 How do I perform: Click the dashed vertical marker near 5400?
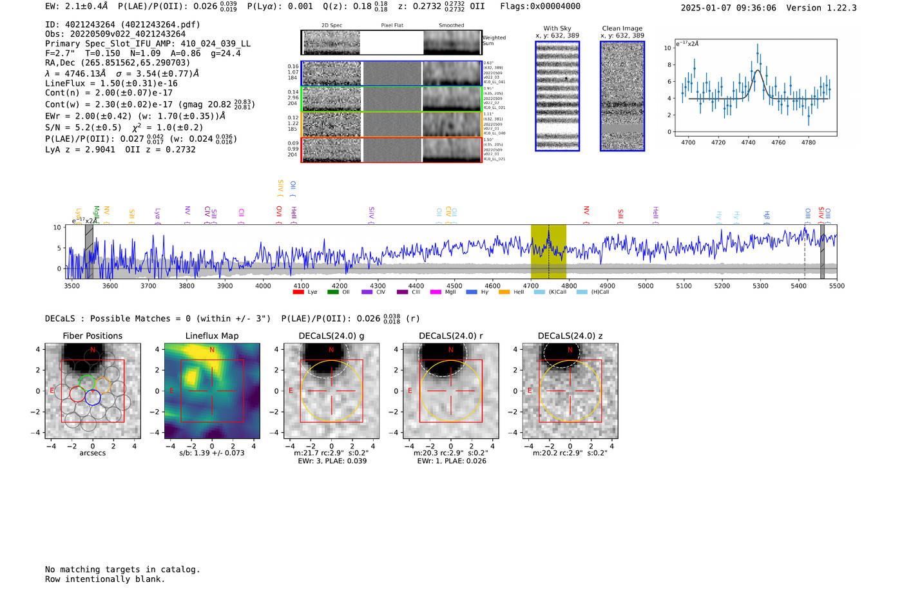tap(805, 253)
